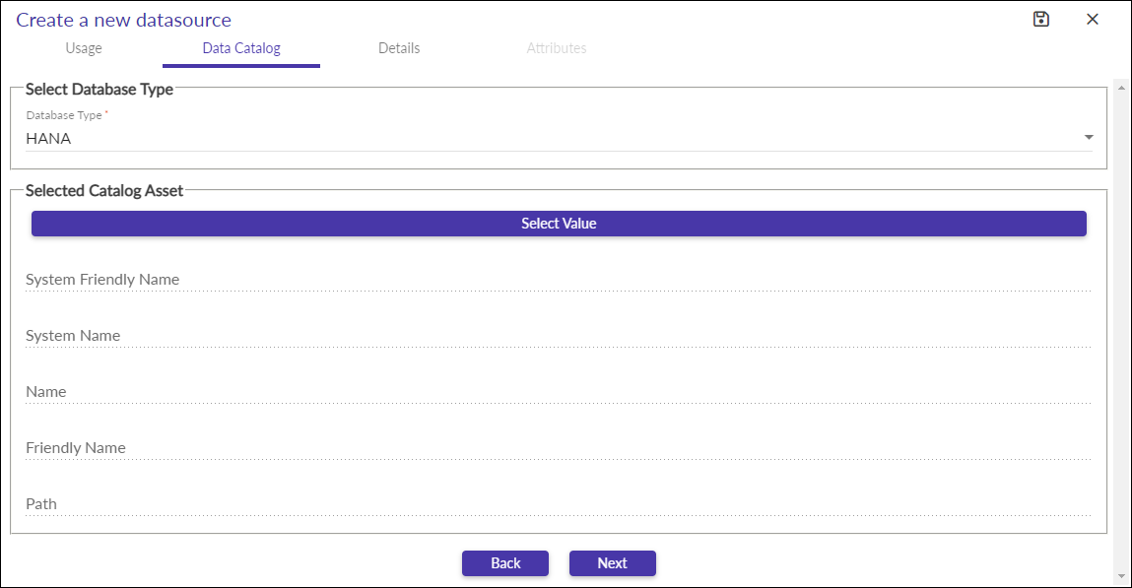This screenshot has width=1132, height=588.
Task: Click the Select Database Type heading
Action: 100,90
